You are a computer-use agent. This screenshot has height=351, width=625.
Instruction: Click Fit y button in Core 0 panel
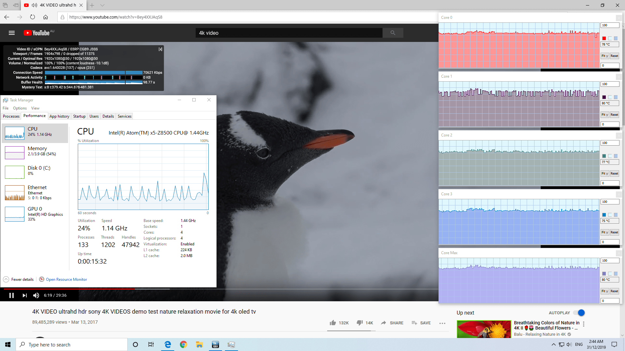click(x=605, y=56)
